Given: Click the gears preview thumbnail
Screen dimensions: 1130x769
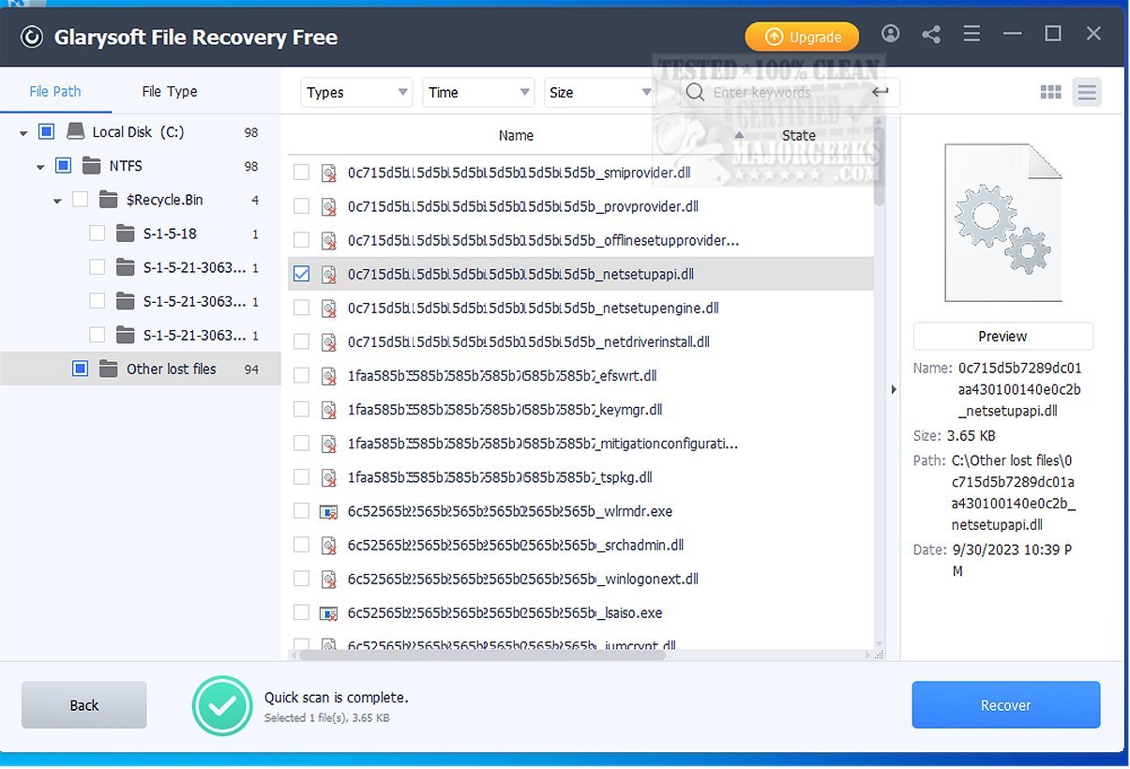Looking at the screenshot, I should (1002, 222).
